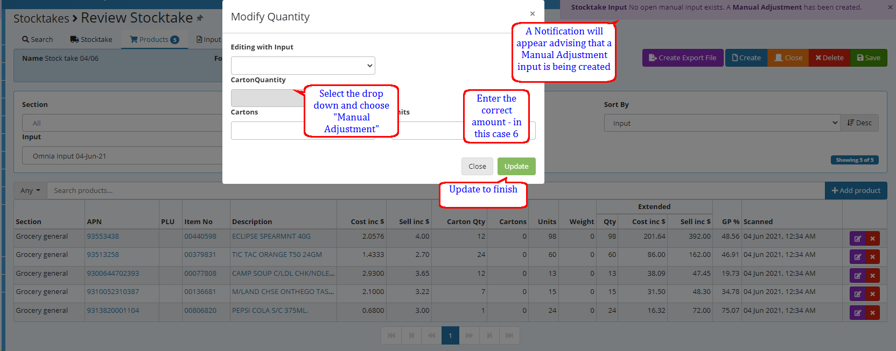Close the Modify Quantity dialog with X
This screenshot has height=351, width=896.
point(532,14)
